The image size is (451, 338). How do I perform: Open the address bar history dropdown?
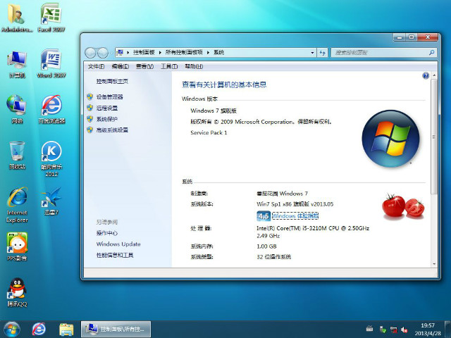pos(312,53)
